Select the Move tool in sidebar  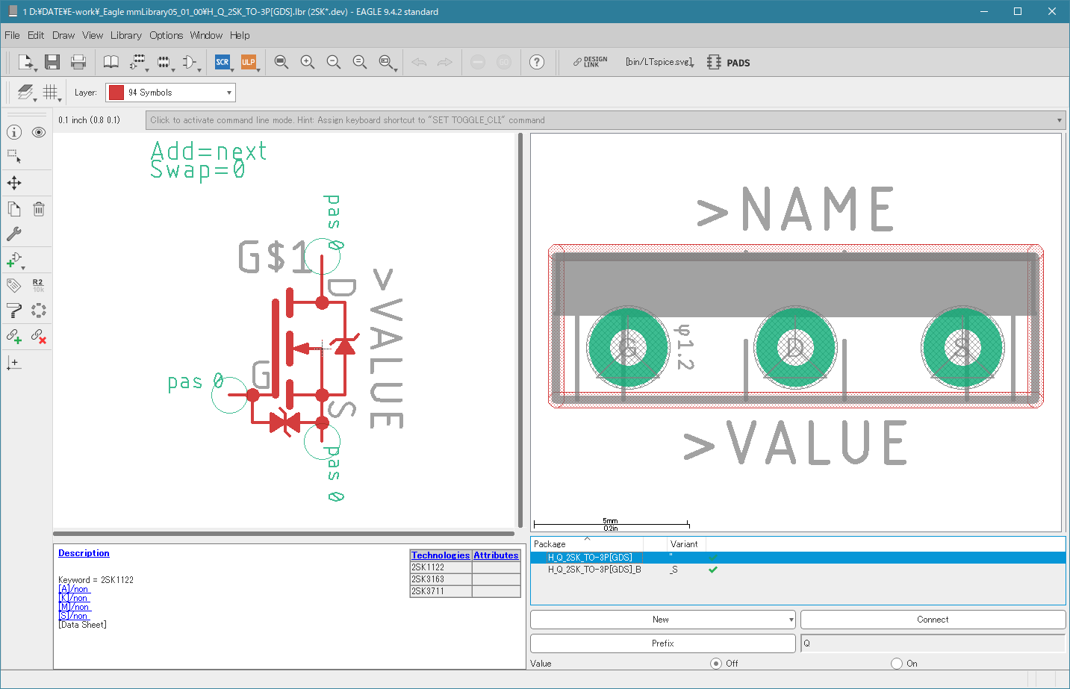[14, 183]
